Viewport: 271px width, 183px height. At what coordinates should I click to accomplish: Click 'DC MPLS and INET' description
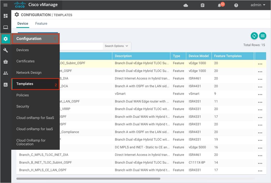[x=142, y=147]
